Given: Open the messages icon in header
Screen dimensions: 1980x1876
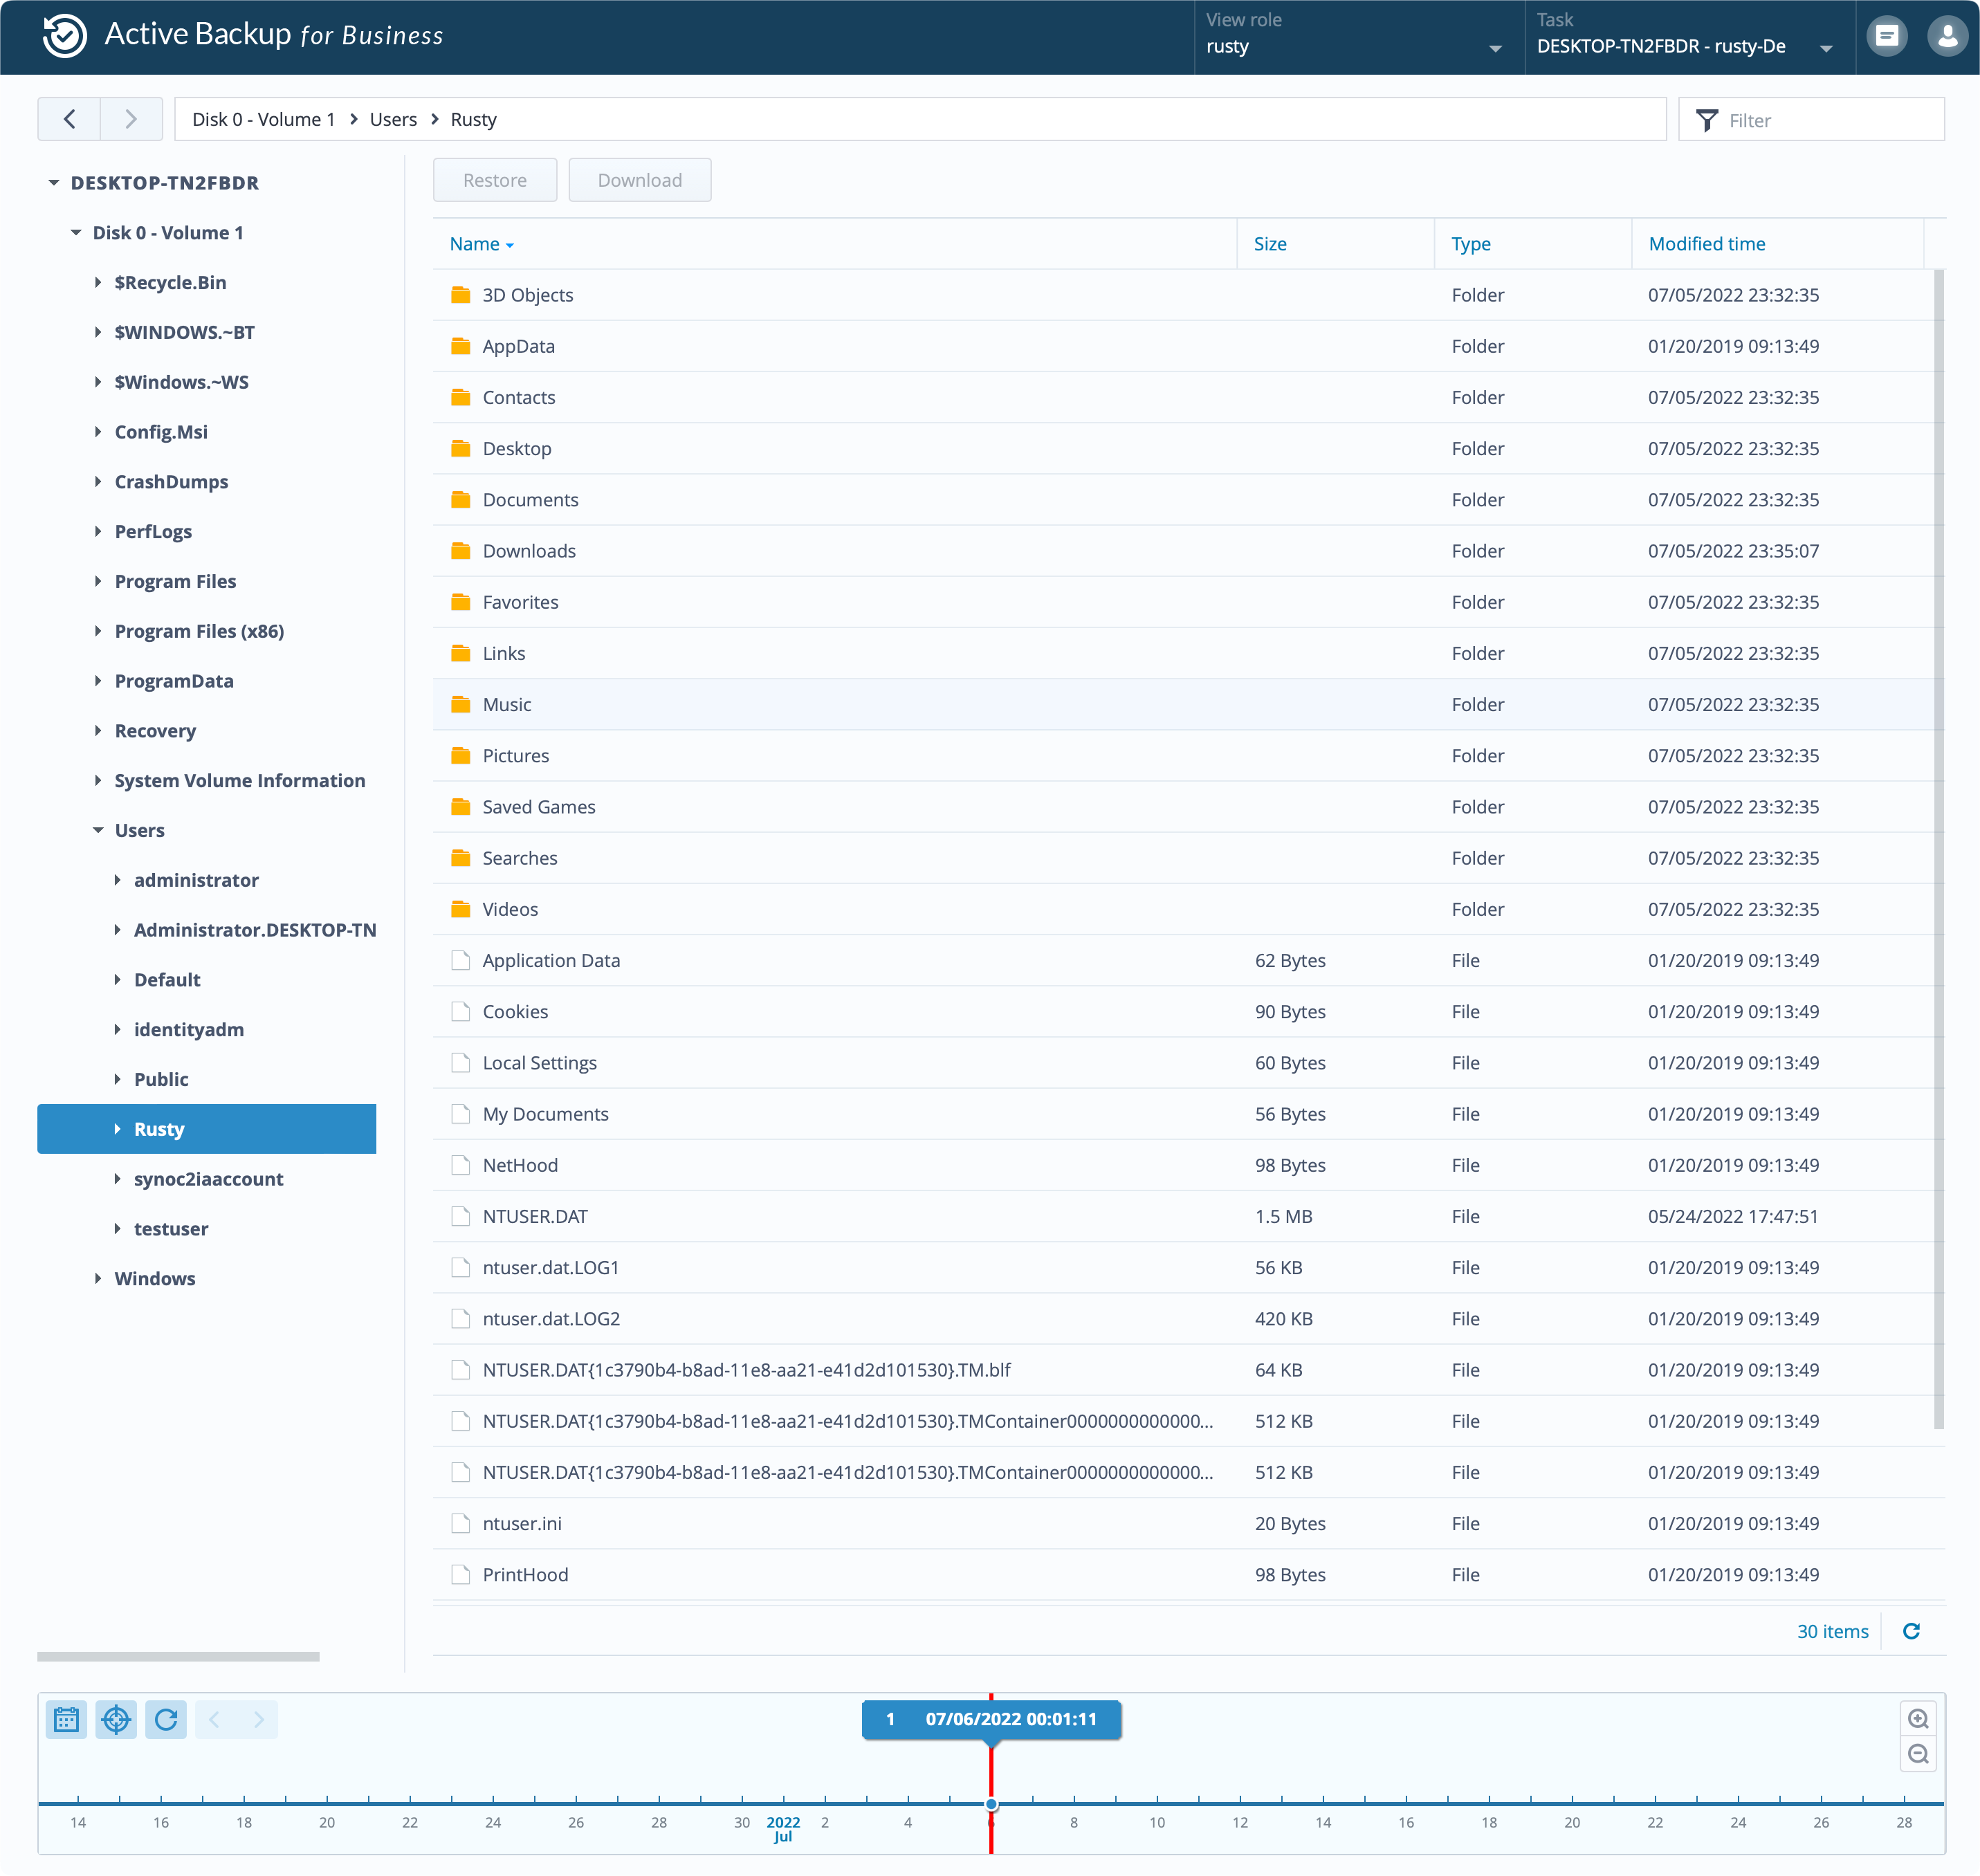Looking at the screenshot, I should pyautogui.click(x=1887, y=36).
